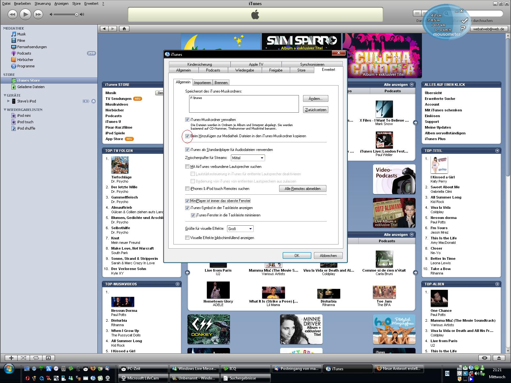Navigate back in the iTunes Store
511x383 pixels.
[104, 29]
